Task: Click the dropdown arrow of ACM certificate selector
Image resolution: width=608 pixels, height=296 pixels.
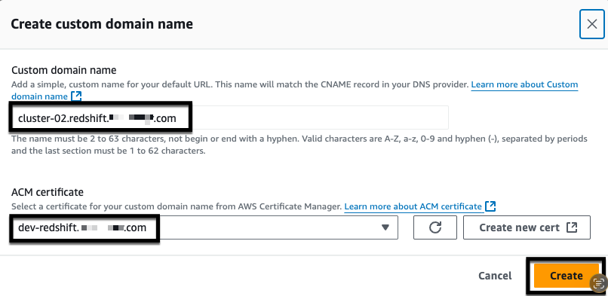Action: point(385,227)
